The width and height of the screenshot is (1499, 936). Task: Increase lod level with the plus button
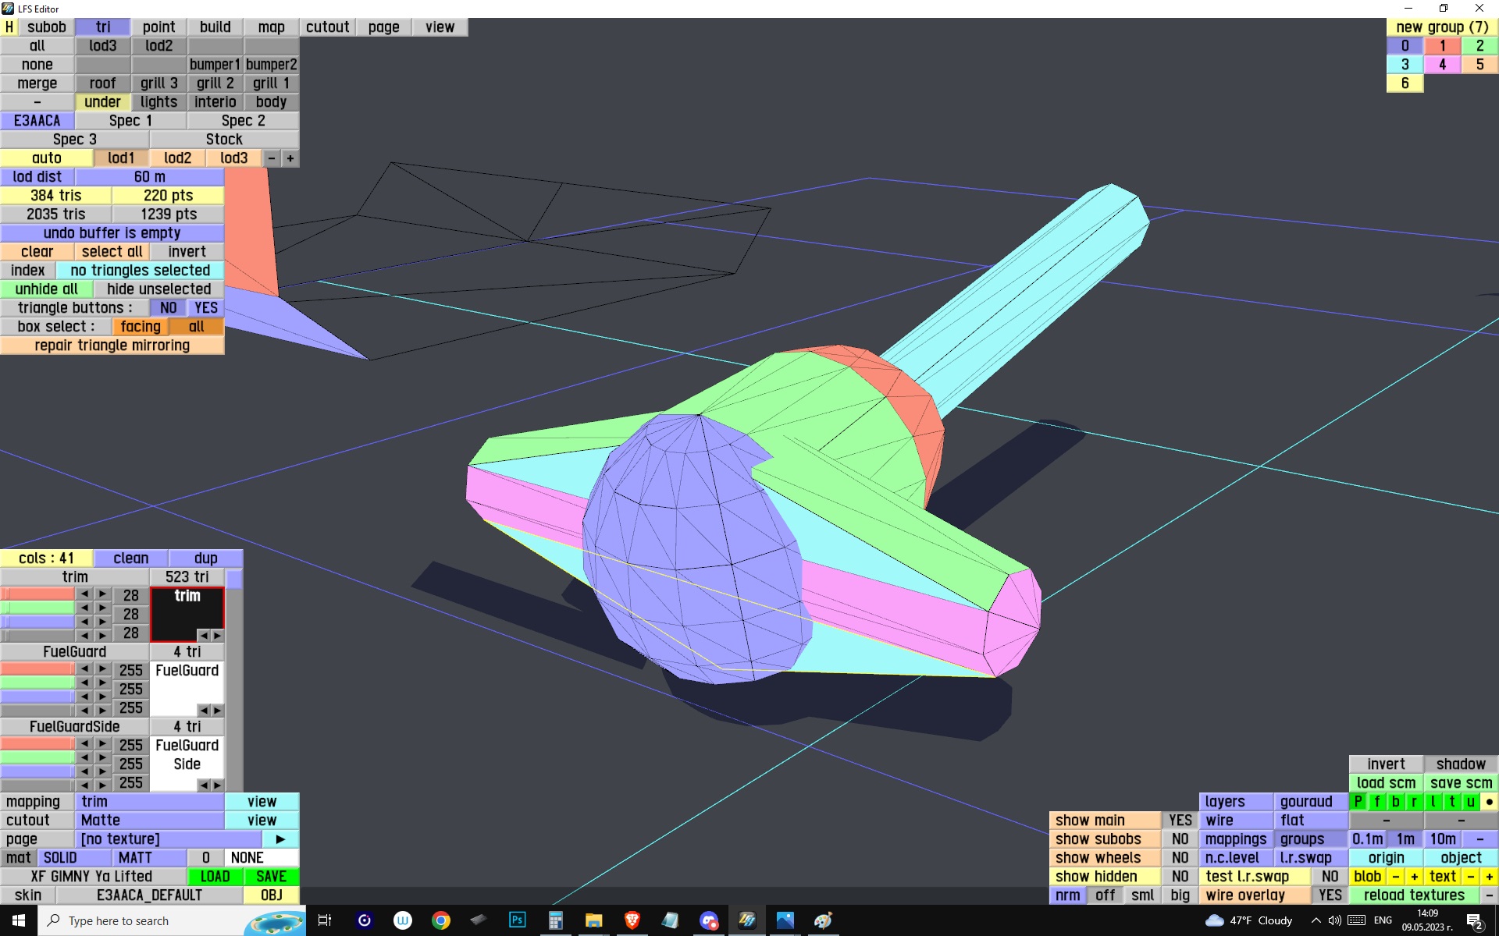(x=290, y=158)
